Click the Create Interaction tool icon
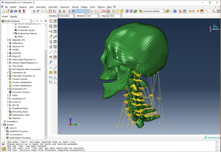Screen dimensions: 221x152 pos(51,21)
